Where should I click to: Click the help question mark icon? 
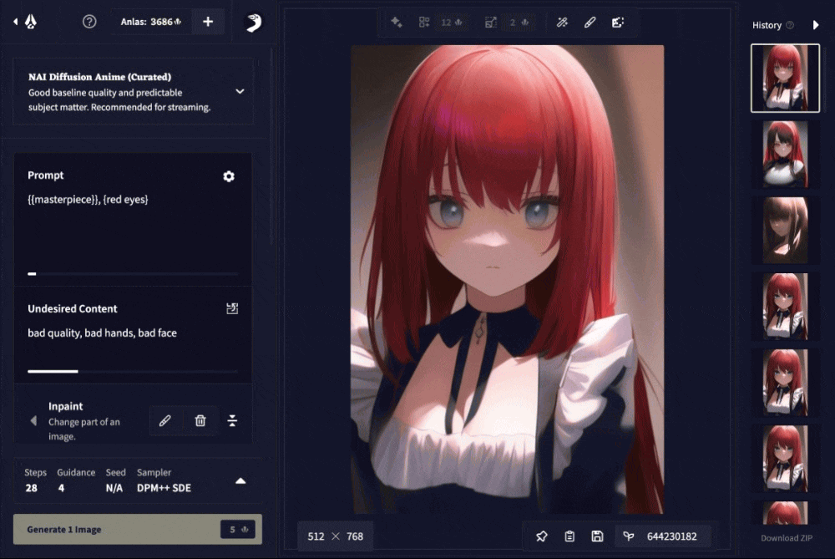click(x=89, y=22)
